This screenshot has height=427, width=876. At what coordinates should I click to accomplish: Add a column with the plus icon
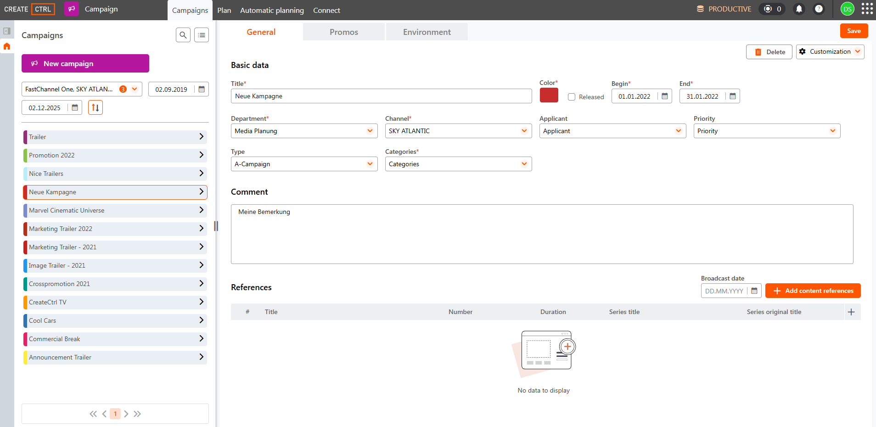coord(851,312)
